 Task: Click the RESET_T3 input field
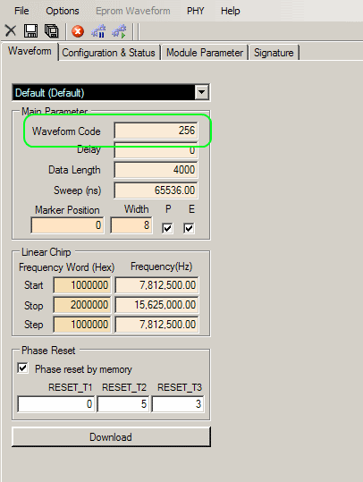pos(178,404)
